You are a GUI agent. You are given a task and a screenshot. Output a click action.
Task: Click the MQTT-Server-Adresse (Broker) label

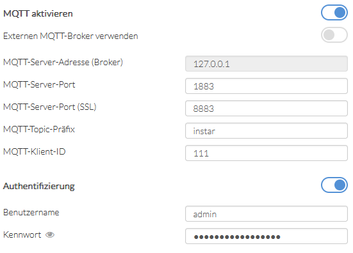pos(63,62)
